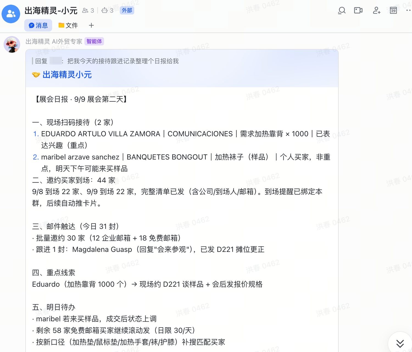Jump to latest messages with the double-chevron button
412x352 pixels.
[x=400, y=343]
